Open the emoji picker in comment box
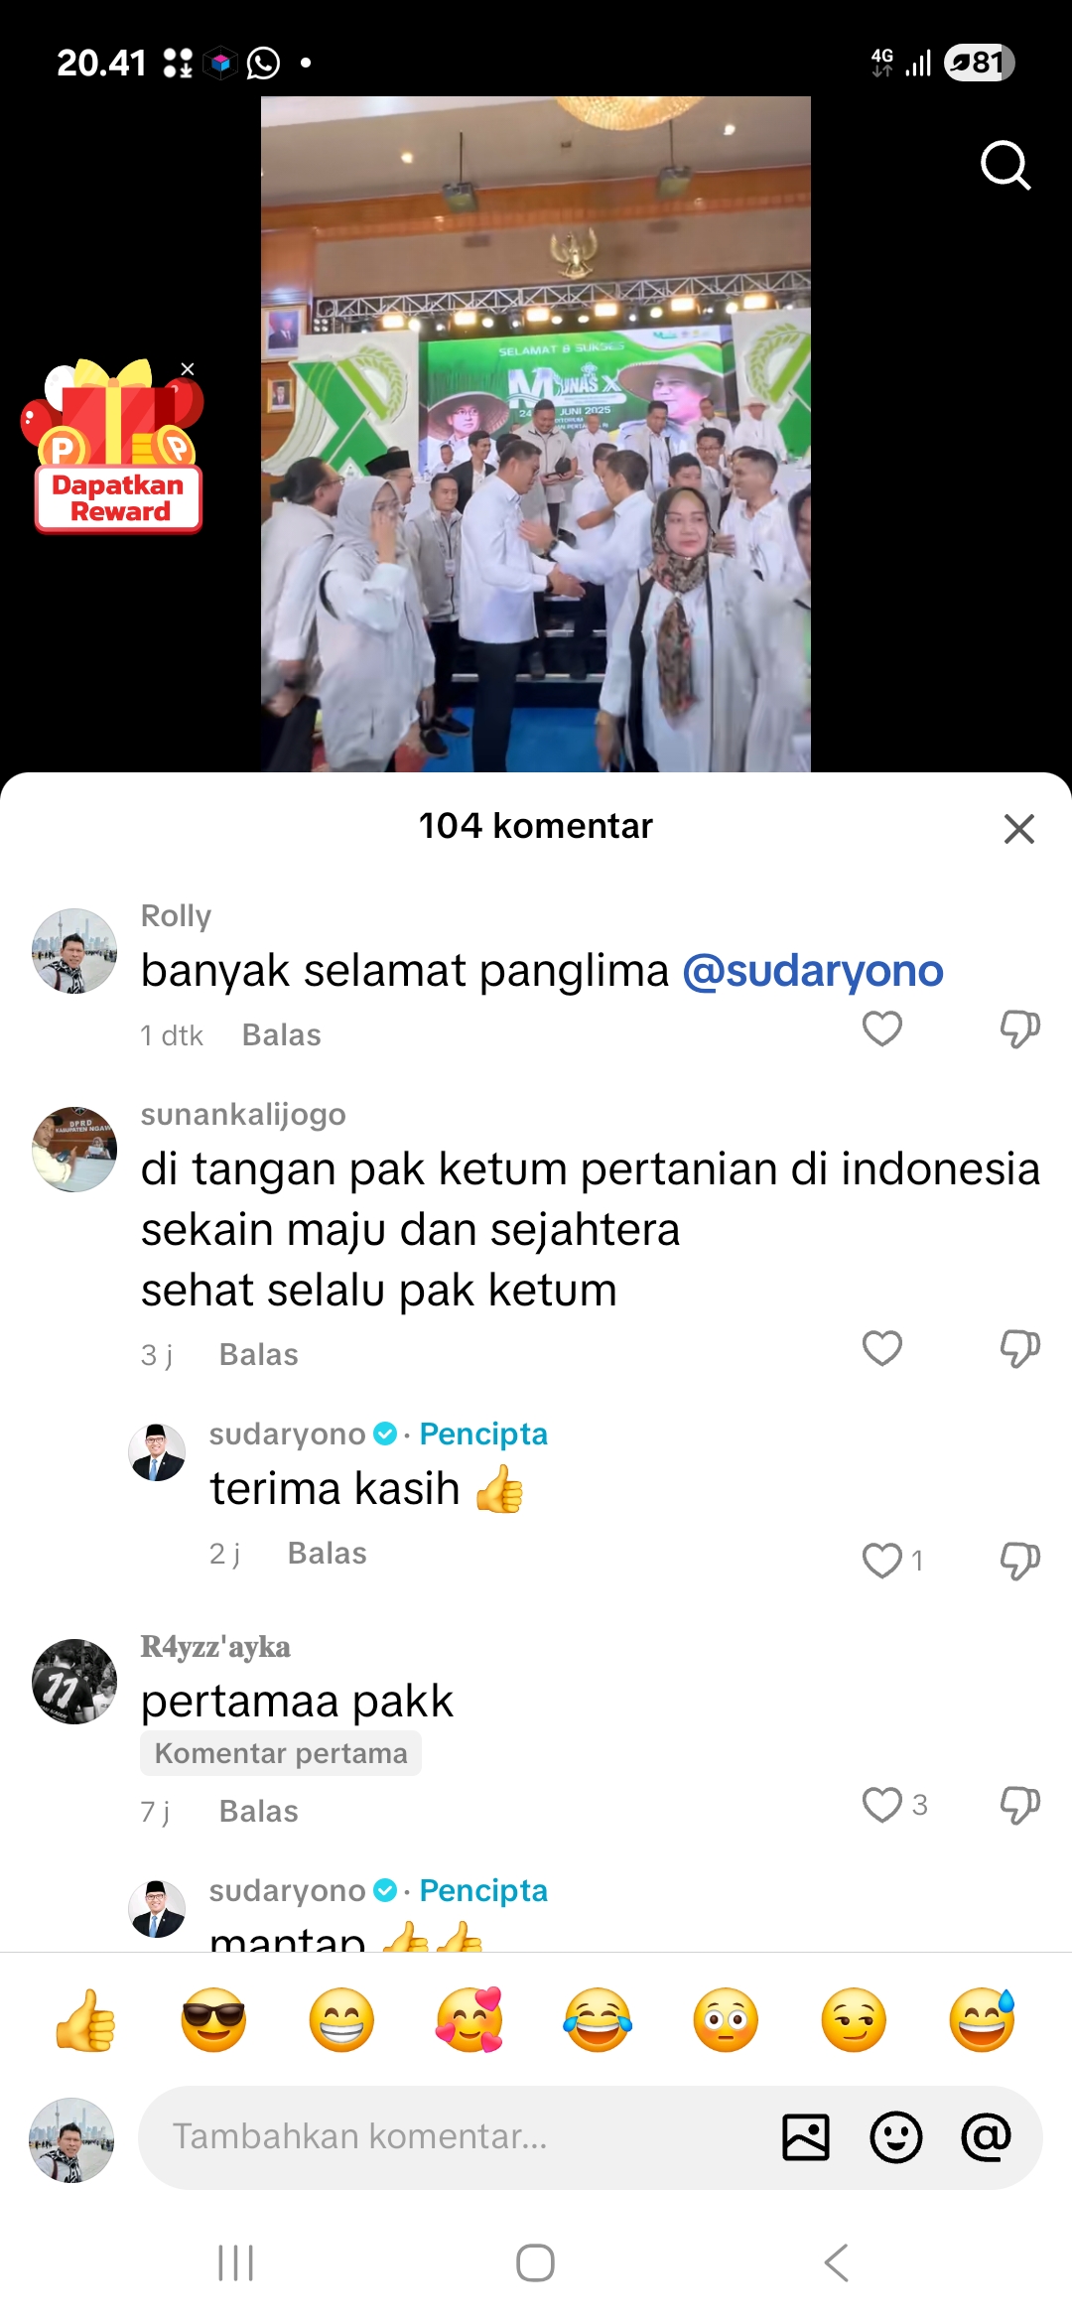The width and height of the screenshot is (1072, 2323). (895, 2136)
